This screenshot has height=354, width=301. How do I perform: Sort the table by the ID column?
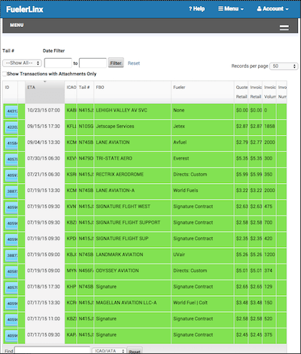tap(11, 92)
